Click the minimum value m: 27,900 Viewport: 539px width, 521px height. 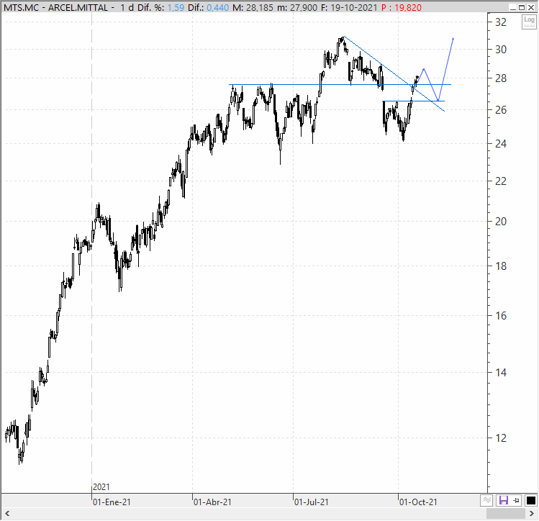(297, 8)
